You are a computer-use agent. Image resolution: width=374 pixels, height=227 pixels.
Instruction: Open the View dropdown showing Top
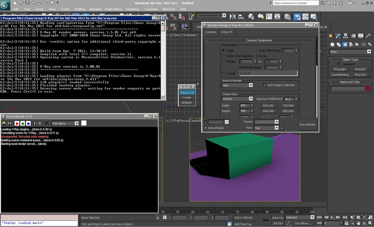266,128
